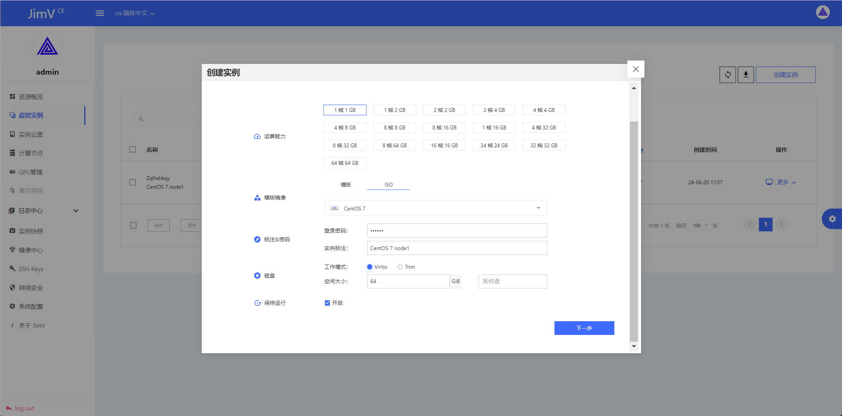Select the 4 核 8 GB spec option
Screen dimensions: 842x416
tap(345, 128)
